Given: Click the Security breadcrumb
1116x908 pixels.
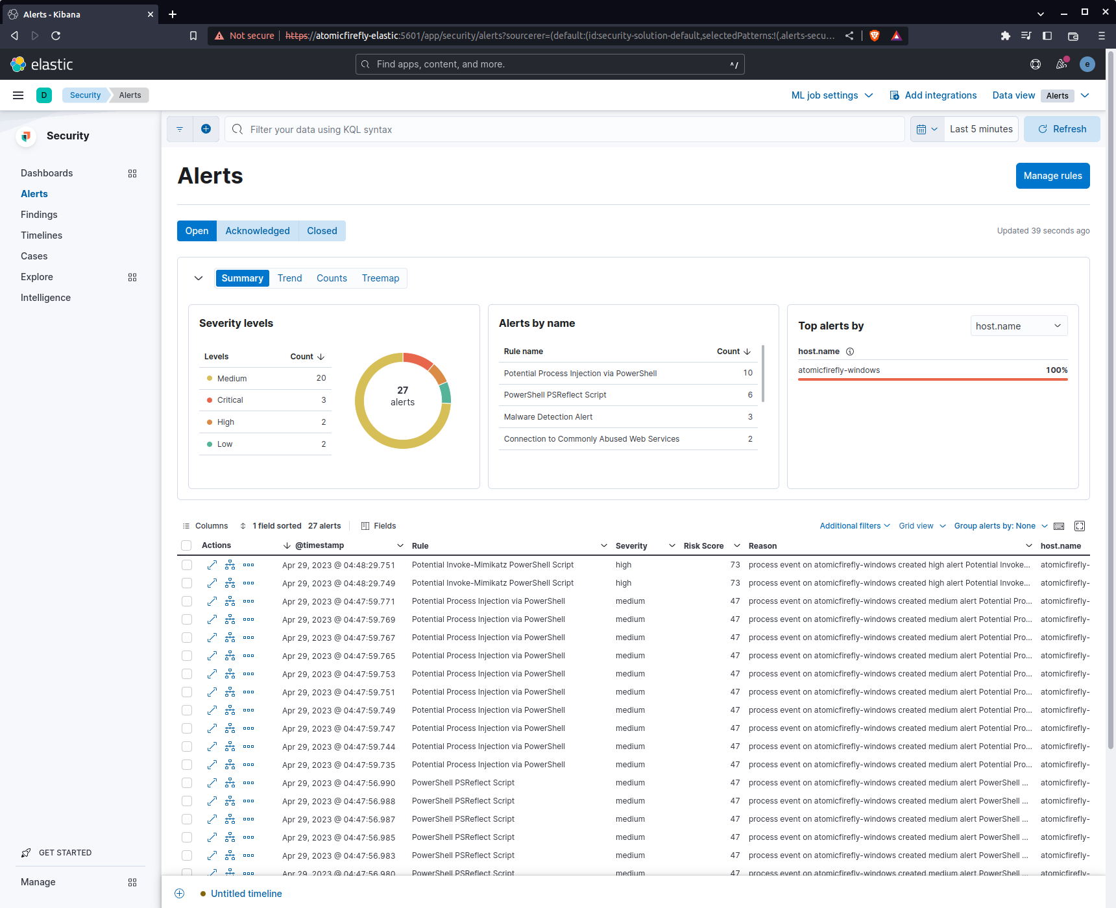Looking at the screenshot, I should click(x=85, y=95).
